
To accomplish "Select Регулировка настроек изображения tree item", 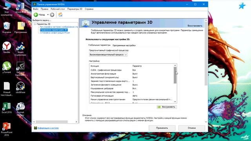I will [59, 27].
